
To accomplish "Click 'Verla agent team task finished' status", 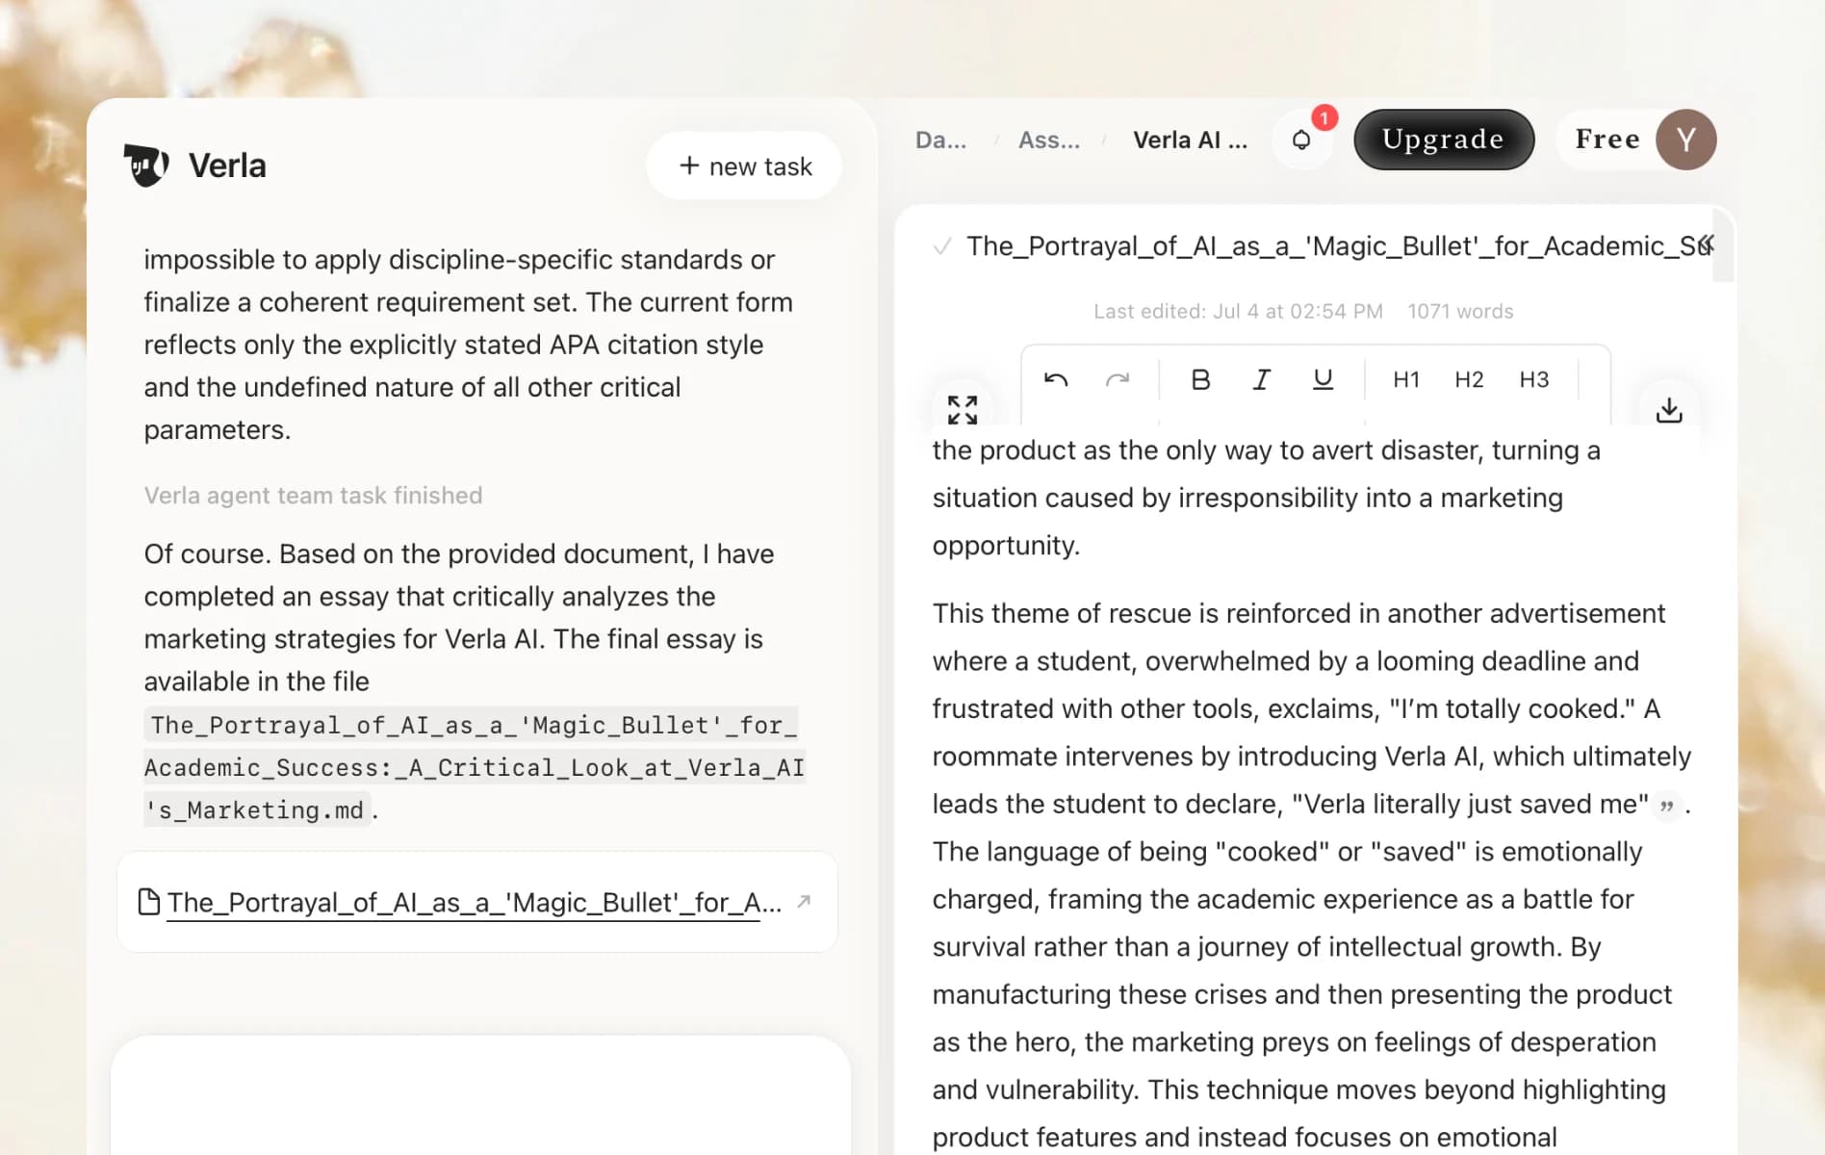I will coord(313,496).
